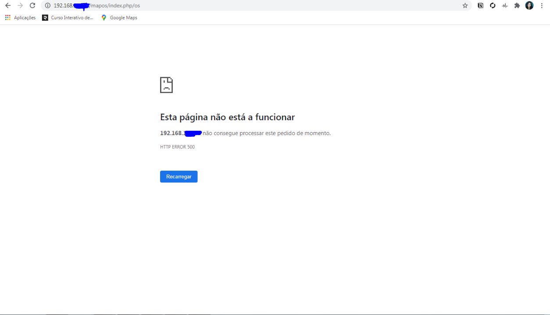Click the address bar URL field
Screen dimensions: 550x315
tap(257, 6)
